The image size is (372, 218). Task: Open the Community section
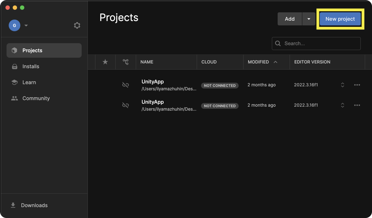36,98
